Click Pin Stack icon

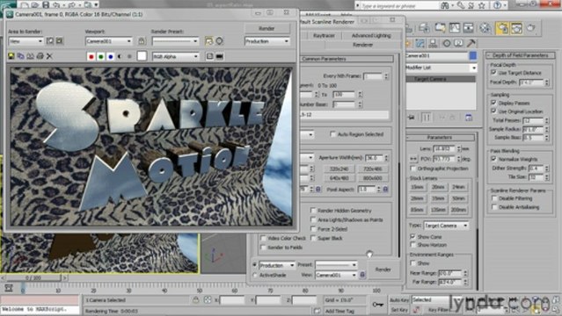click(412, 118)
